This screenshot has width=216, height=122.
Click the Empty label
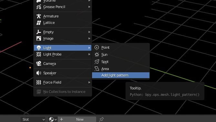(x=48, y=32)
